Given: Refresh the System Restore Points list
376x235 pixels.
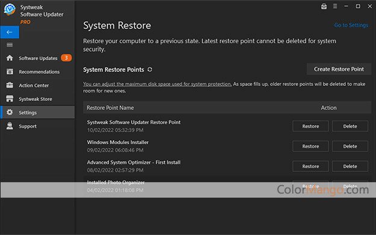Looking at the screenshot, I should point(150,70).
